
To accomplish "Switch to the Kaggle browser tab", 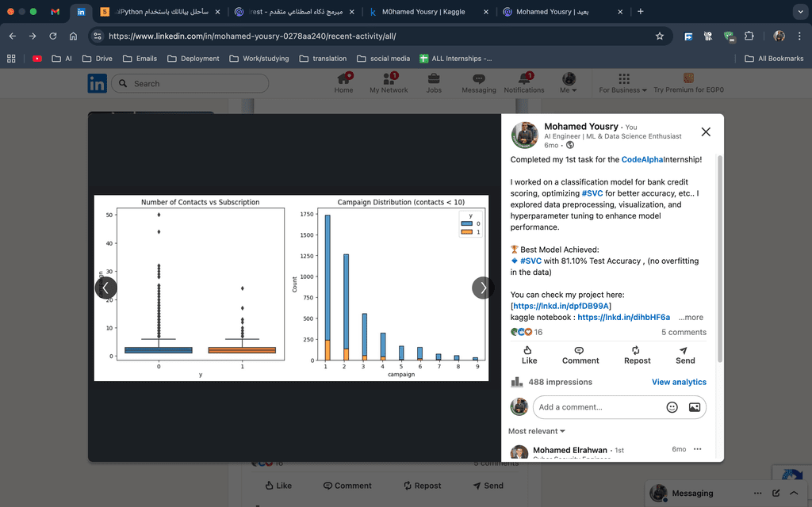I will pyautogui.click(x=427, y=12).
